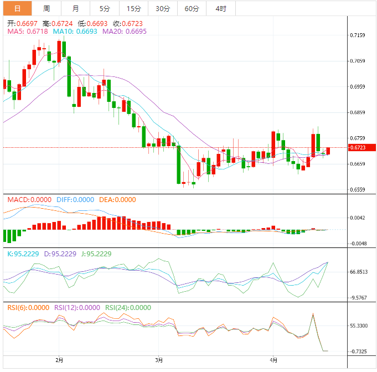Click the J:95.2229 indicator label

pos(96,254)
